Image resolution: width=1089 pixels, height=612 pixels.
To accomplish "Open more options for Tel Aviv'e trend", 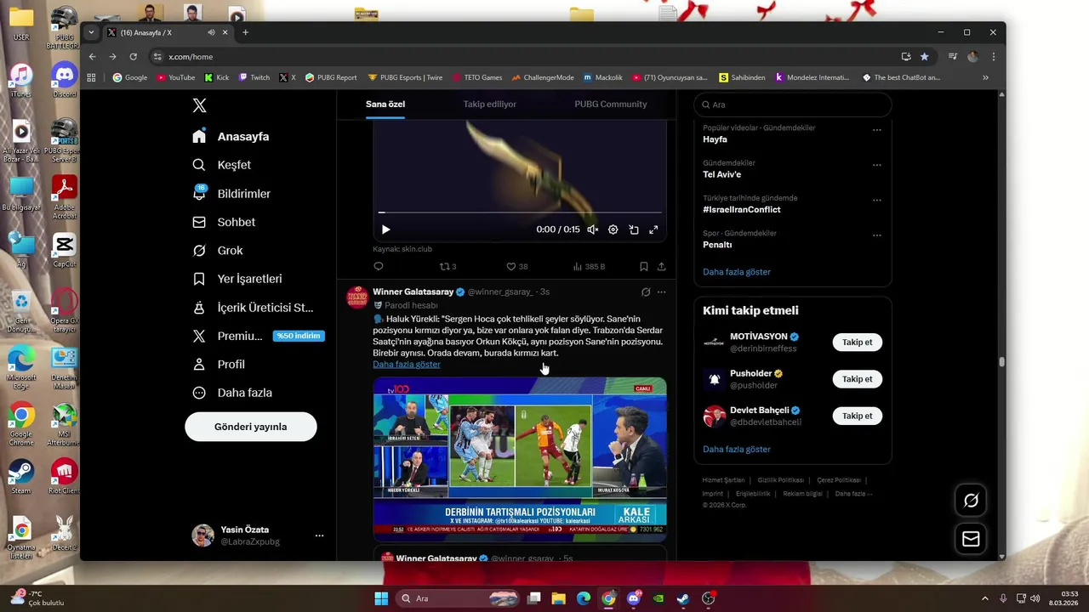I will pyautogui.click(x=876, y=165).
